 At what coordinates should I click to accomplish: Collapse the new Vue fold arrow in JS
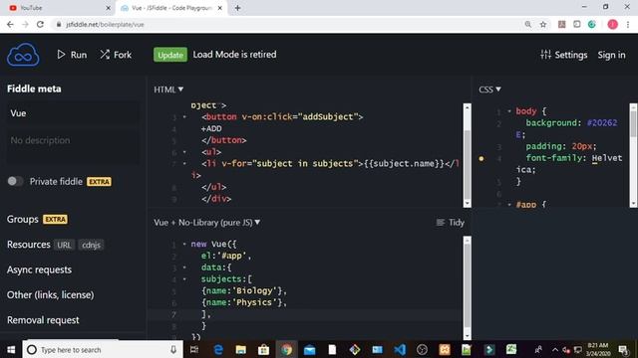pyautogui.click(x=184, y=244)
